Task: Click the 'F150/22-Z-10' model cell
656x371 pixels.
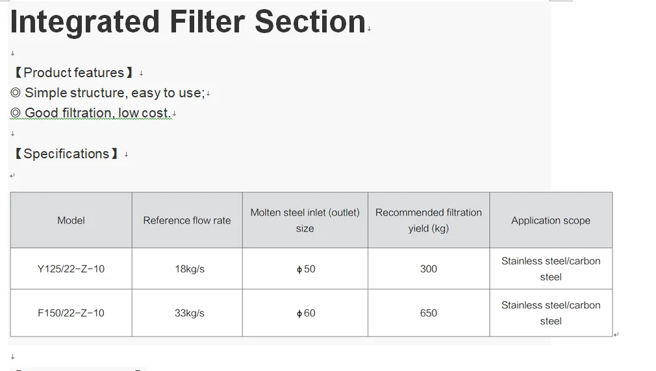Action: pos(71,313)
